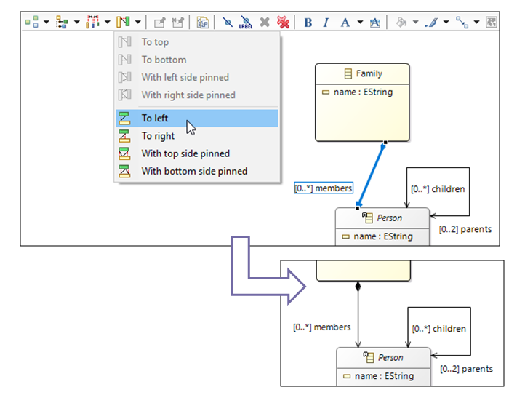Expand the fill color dropdown arrow

pos(415,23)
